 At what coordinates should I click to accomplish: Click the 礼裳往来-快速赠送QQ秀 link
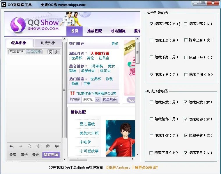click(96, 93)
